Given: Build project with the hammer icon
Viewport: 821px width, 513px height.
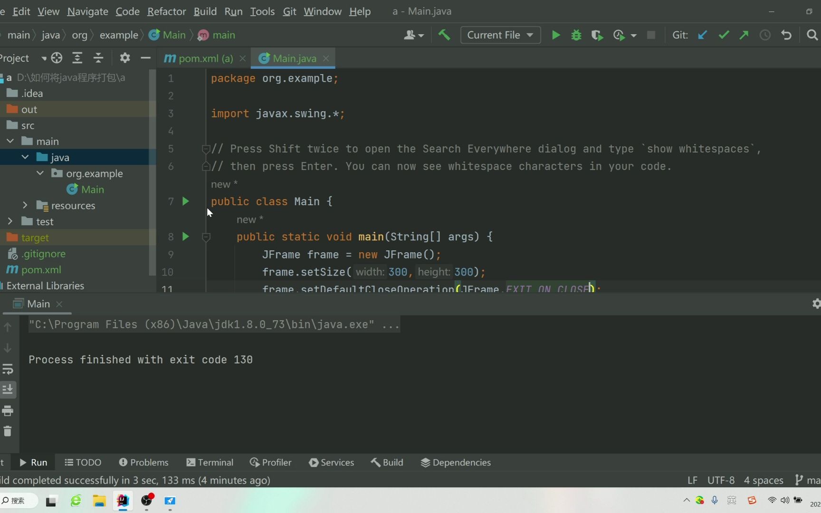Looking at the screenshot, I should 444,35.
